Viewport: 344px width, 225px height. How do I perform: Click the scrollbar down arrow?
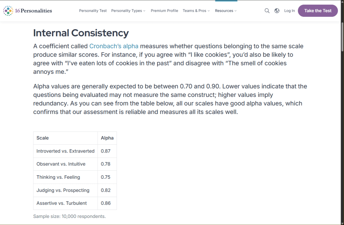342,222
